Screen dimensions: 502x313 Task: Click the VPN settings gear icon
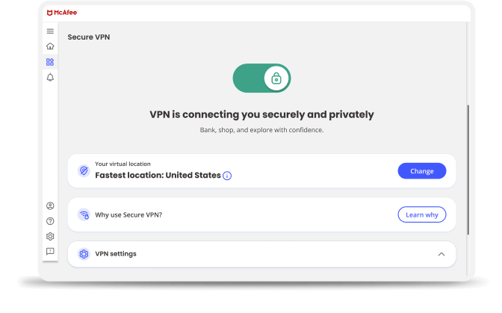84,254
